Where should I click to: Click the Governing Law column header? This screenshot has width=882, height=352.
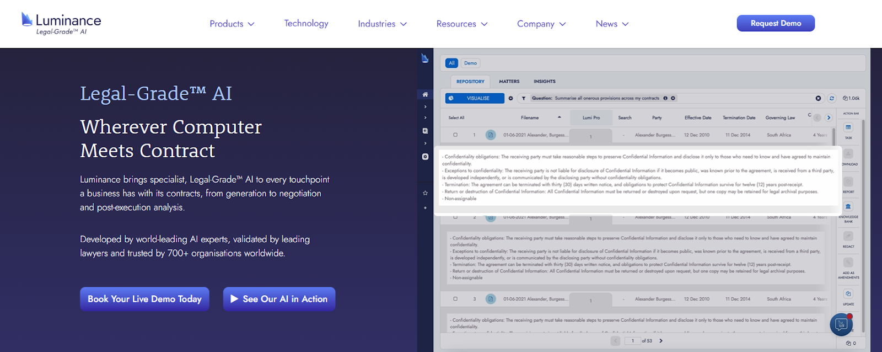pos(780,118)
